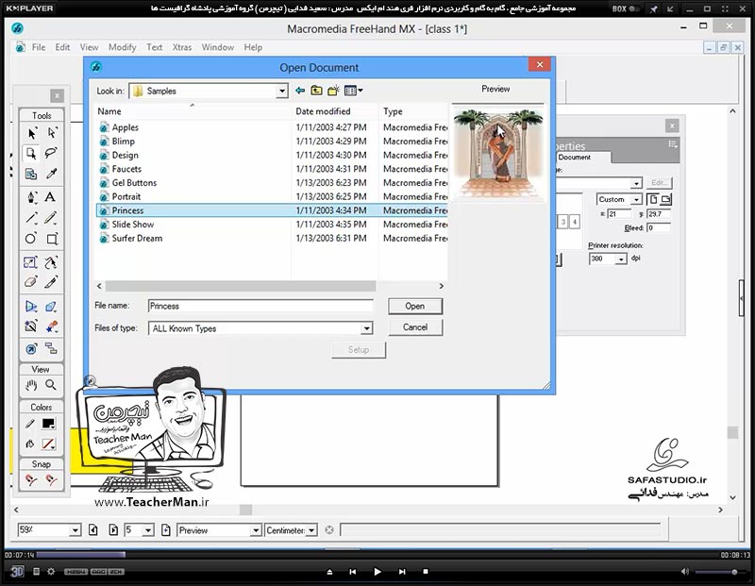
Task: Select the Connector tool
Action: tap(51, 348)
